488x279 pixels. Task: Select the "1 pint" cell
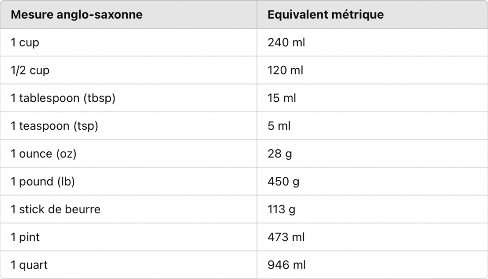(25, 237)
